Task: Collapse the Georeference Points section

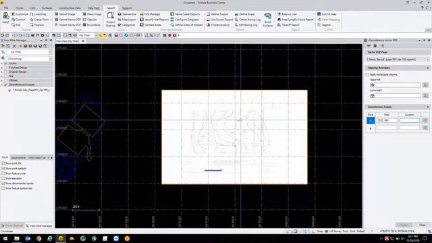Action: 427,107
